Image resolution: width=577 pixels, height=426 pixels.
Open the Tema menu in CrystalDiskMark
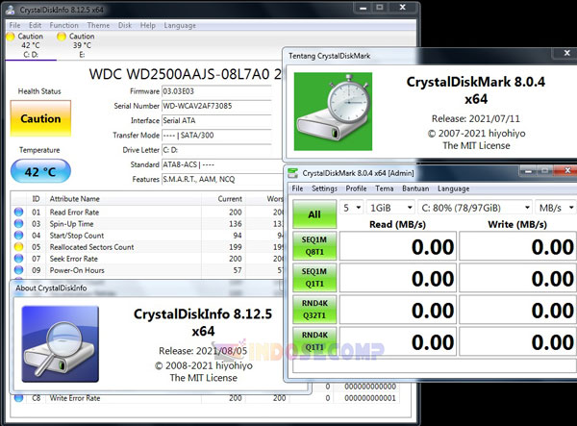[x=384, y=188]
